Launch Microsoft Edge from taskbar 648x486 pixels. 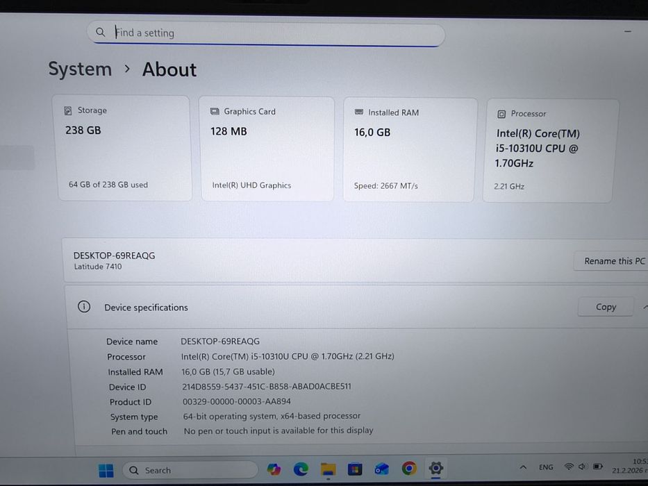(x=301, y=469)
